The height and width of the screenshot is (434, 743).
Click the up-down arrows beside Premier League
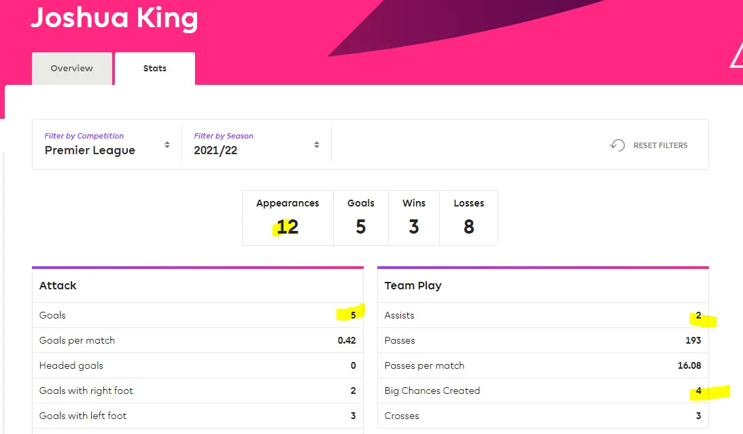point(167,145)
